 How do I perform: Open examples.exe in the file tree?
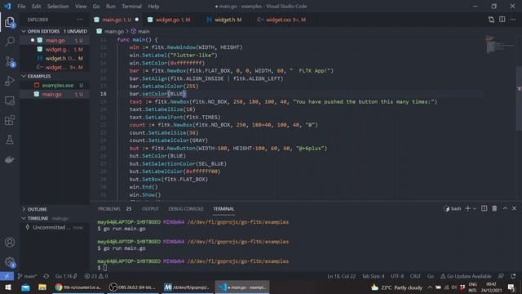(55, 85)
